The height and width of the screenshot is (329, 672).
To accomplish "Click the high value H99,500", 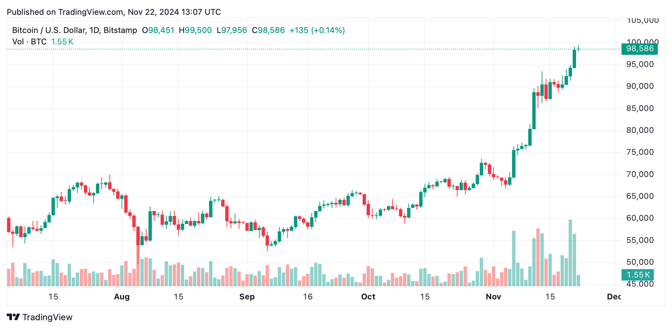I will tap(195, 30).
